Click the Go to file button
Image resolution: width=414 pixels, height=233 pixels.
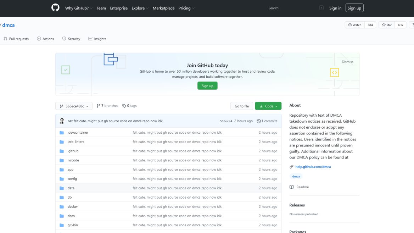[x=242, y=106]
